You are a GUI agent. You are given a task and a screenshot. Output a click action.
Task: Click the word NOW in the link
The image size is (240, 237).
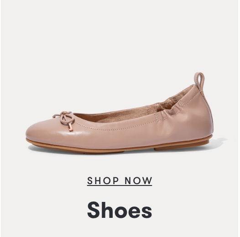(138, 180)
